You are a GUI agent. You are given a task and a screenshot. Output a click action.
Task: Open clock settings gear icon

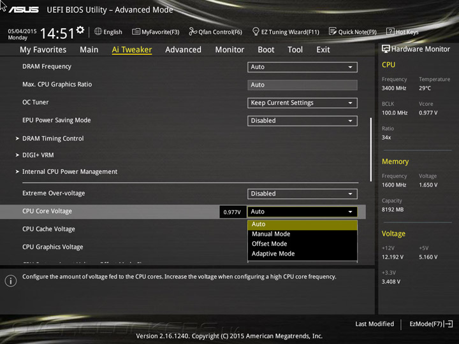[80, 30]
